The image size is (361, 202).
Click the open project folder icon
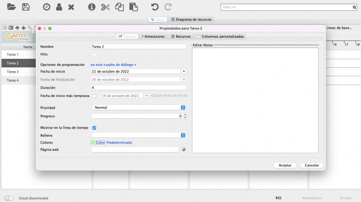pyautogui.click(x=12, y=7)
